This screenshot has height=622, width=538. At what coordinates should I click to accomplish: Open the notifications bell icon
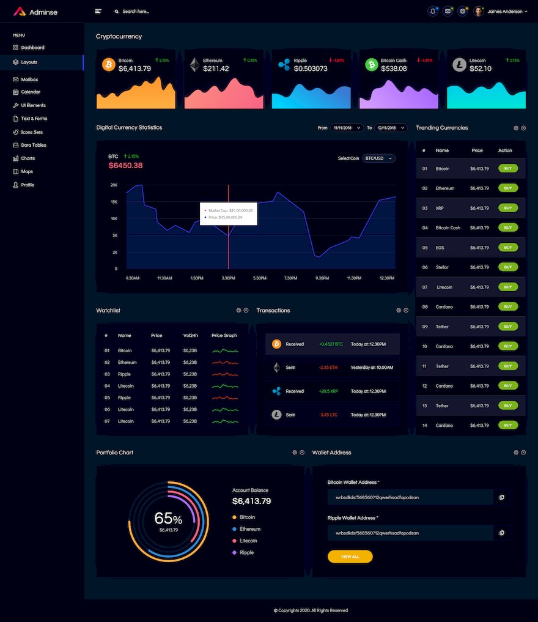coord(433,12)
